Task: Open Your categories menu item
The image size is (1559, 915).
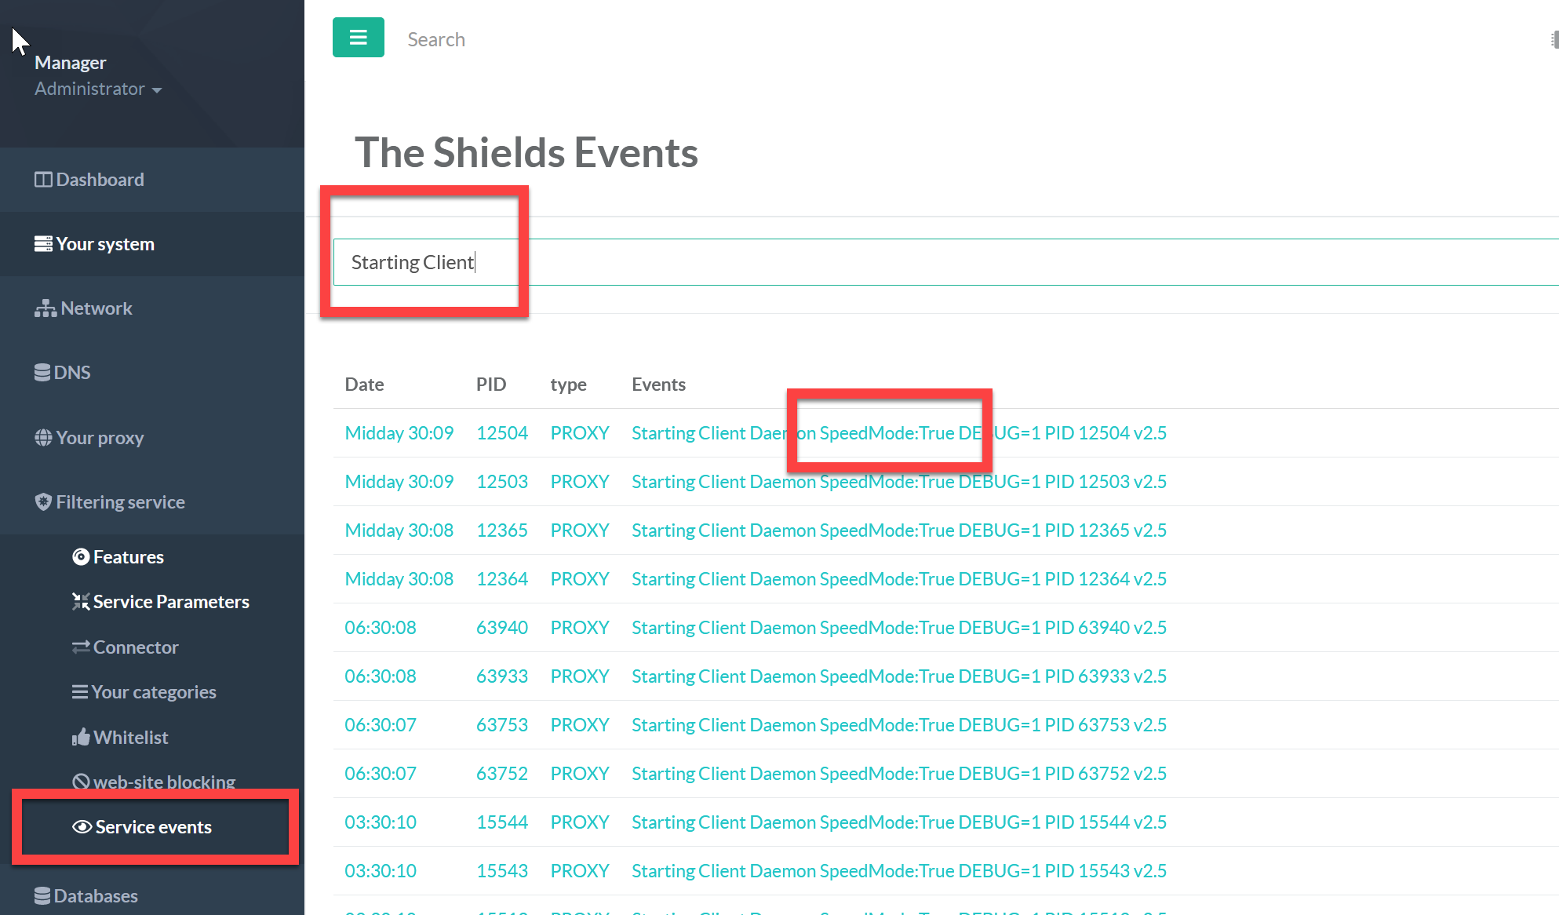Action: point(153,692)
